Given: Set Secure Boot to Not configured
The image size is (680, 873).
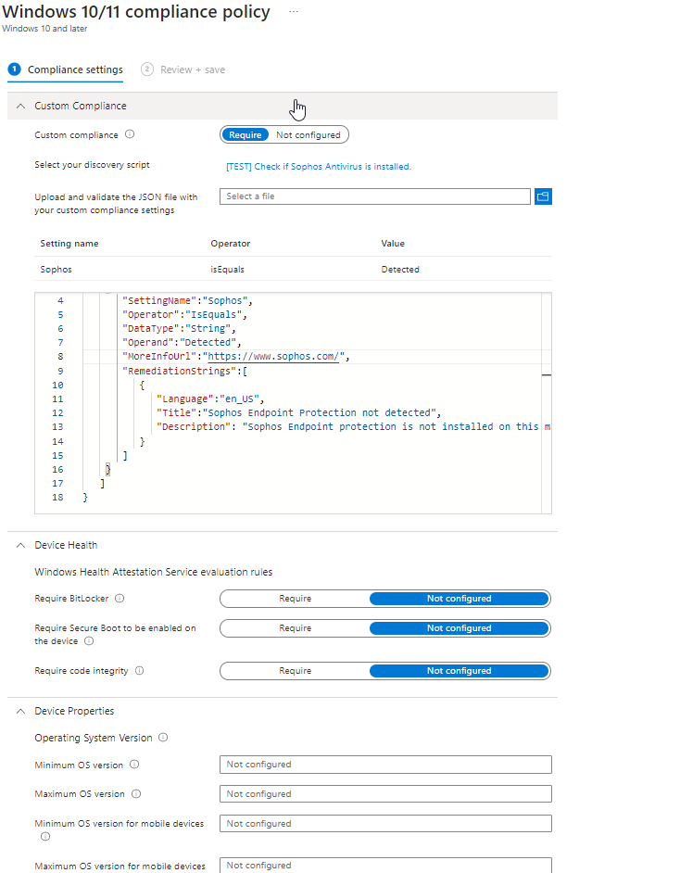Looking at the screenshot, I should pyautogui.click(x=460, y=628).
